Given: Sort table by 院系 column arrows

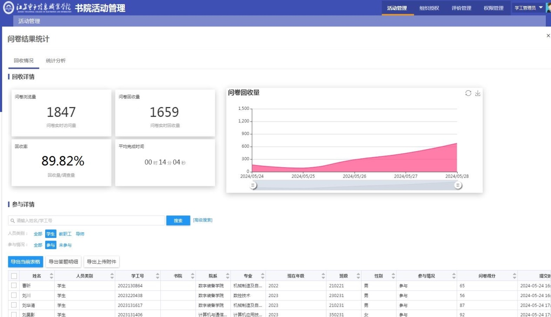Looking at the screenshot, I should pyautogui.click(x=227, y=276).
